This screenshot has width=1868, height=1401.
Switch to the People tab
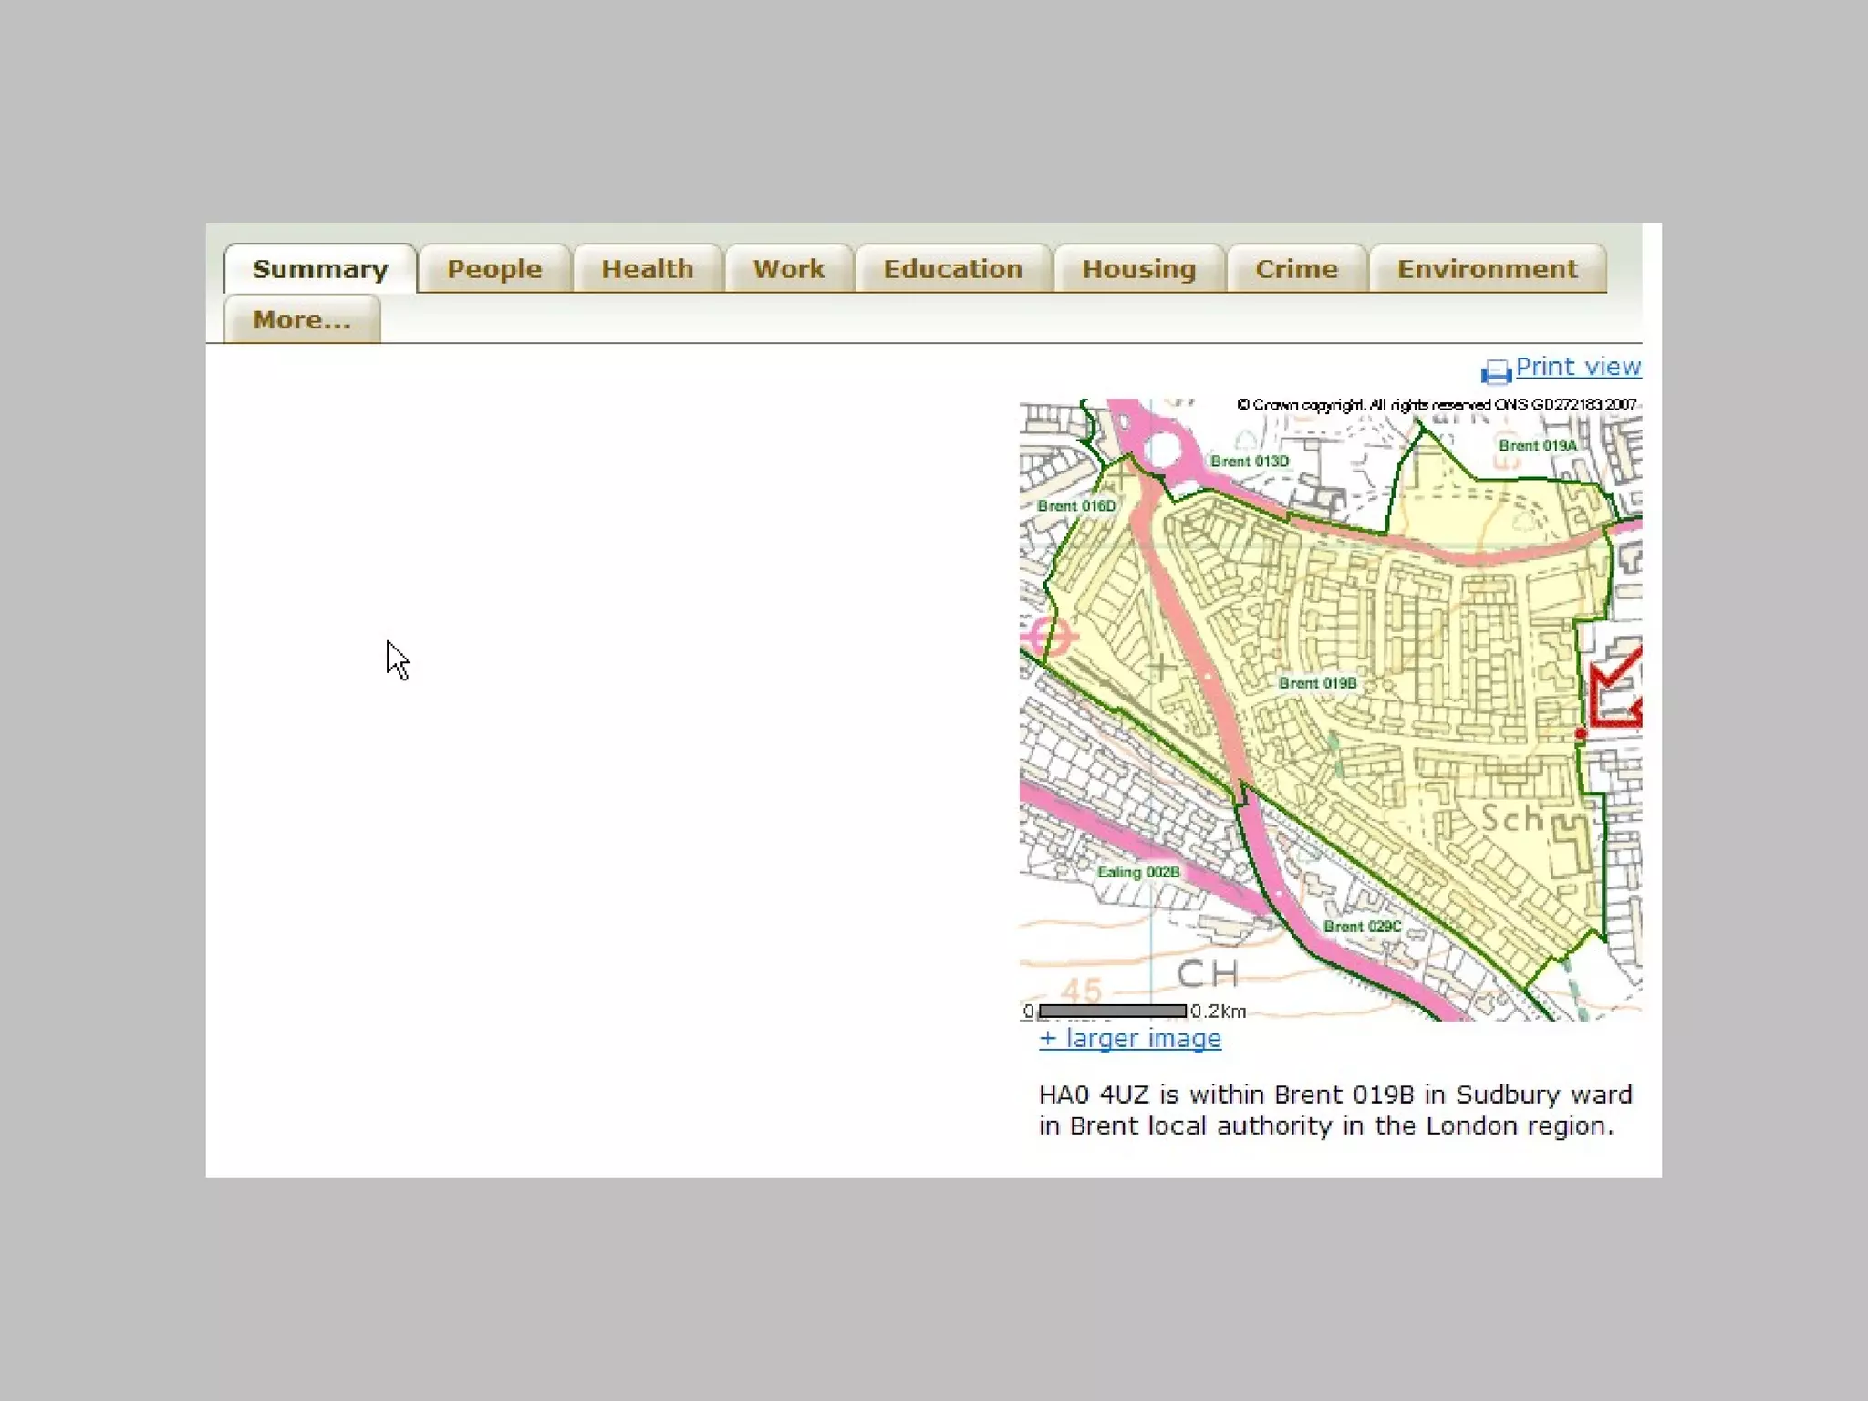click(x=494, y=269)
